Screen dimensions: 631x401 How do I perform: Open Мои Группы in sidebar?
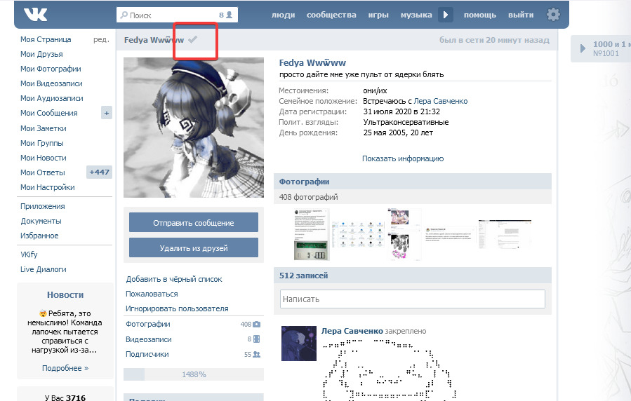click(42, 144)
